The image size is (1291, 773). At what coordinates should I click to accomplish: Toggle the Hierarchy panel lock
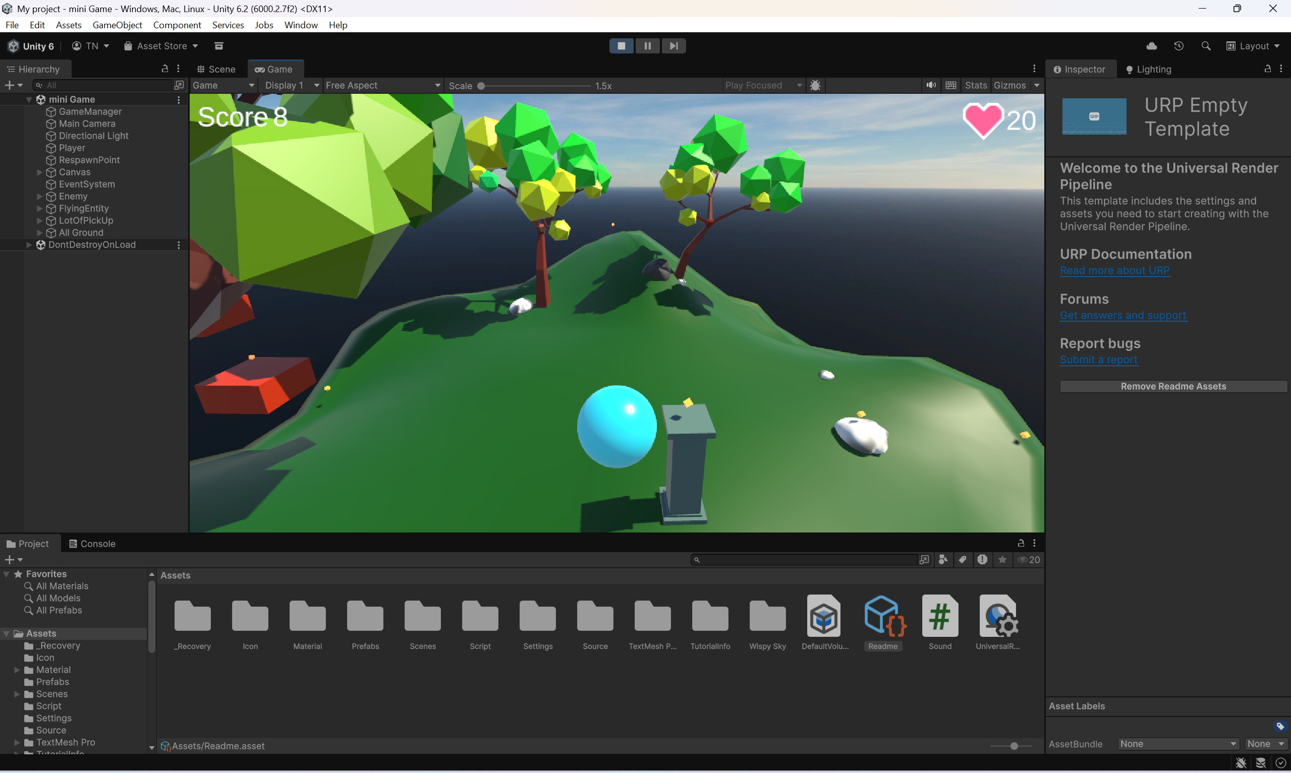click(164, 69)
